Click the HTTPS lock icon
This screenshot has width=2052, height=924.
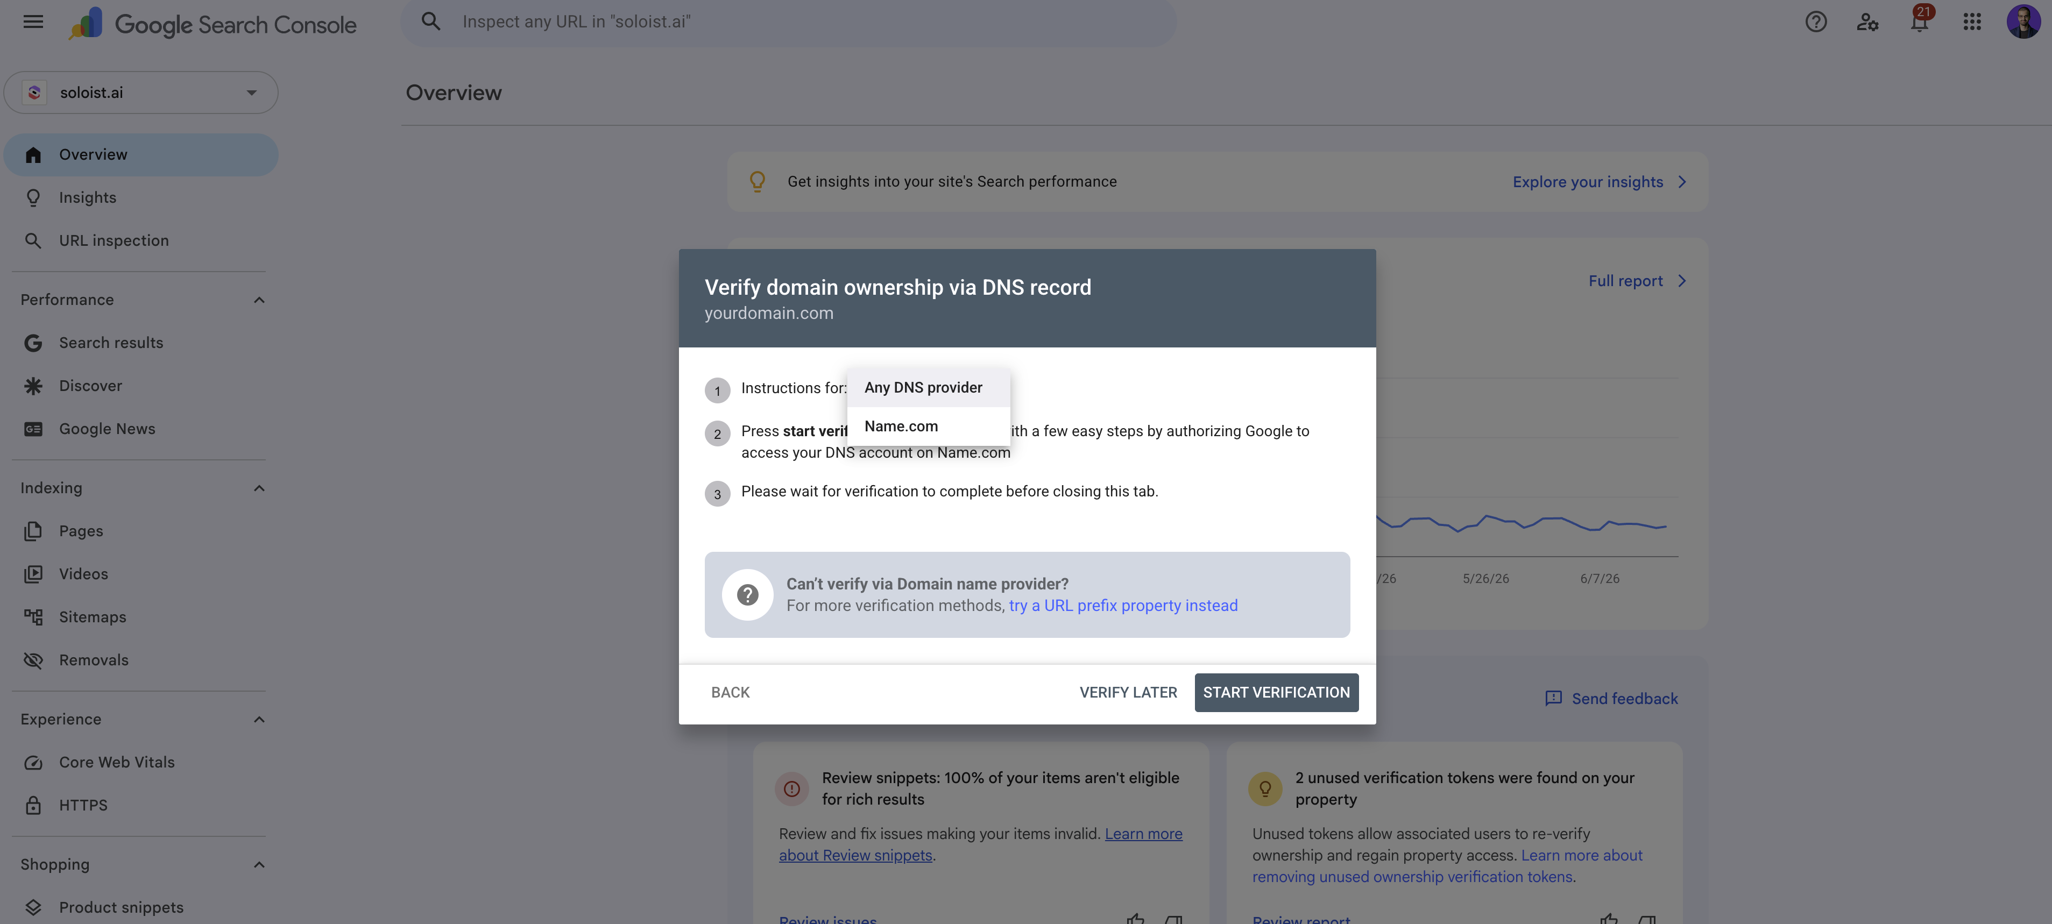pos(33,805)
